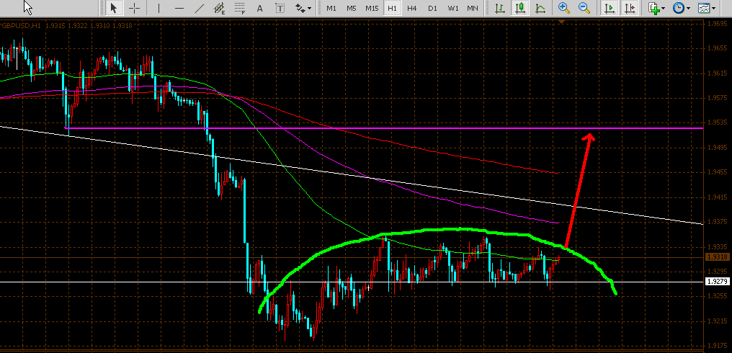Click the 1.9255 price axis label
732x353 pixels.
click(x=718, y=295)
